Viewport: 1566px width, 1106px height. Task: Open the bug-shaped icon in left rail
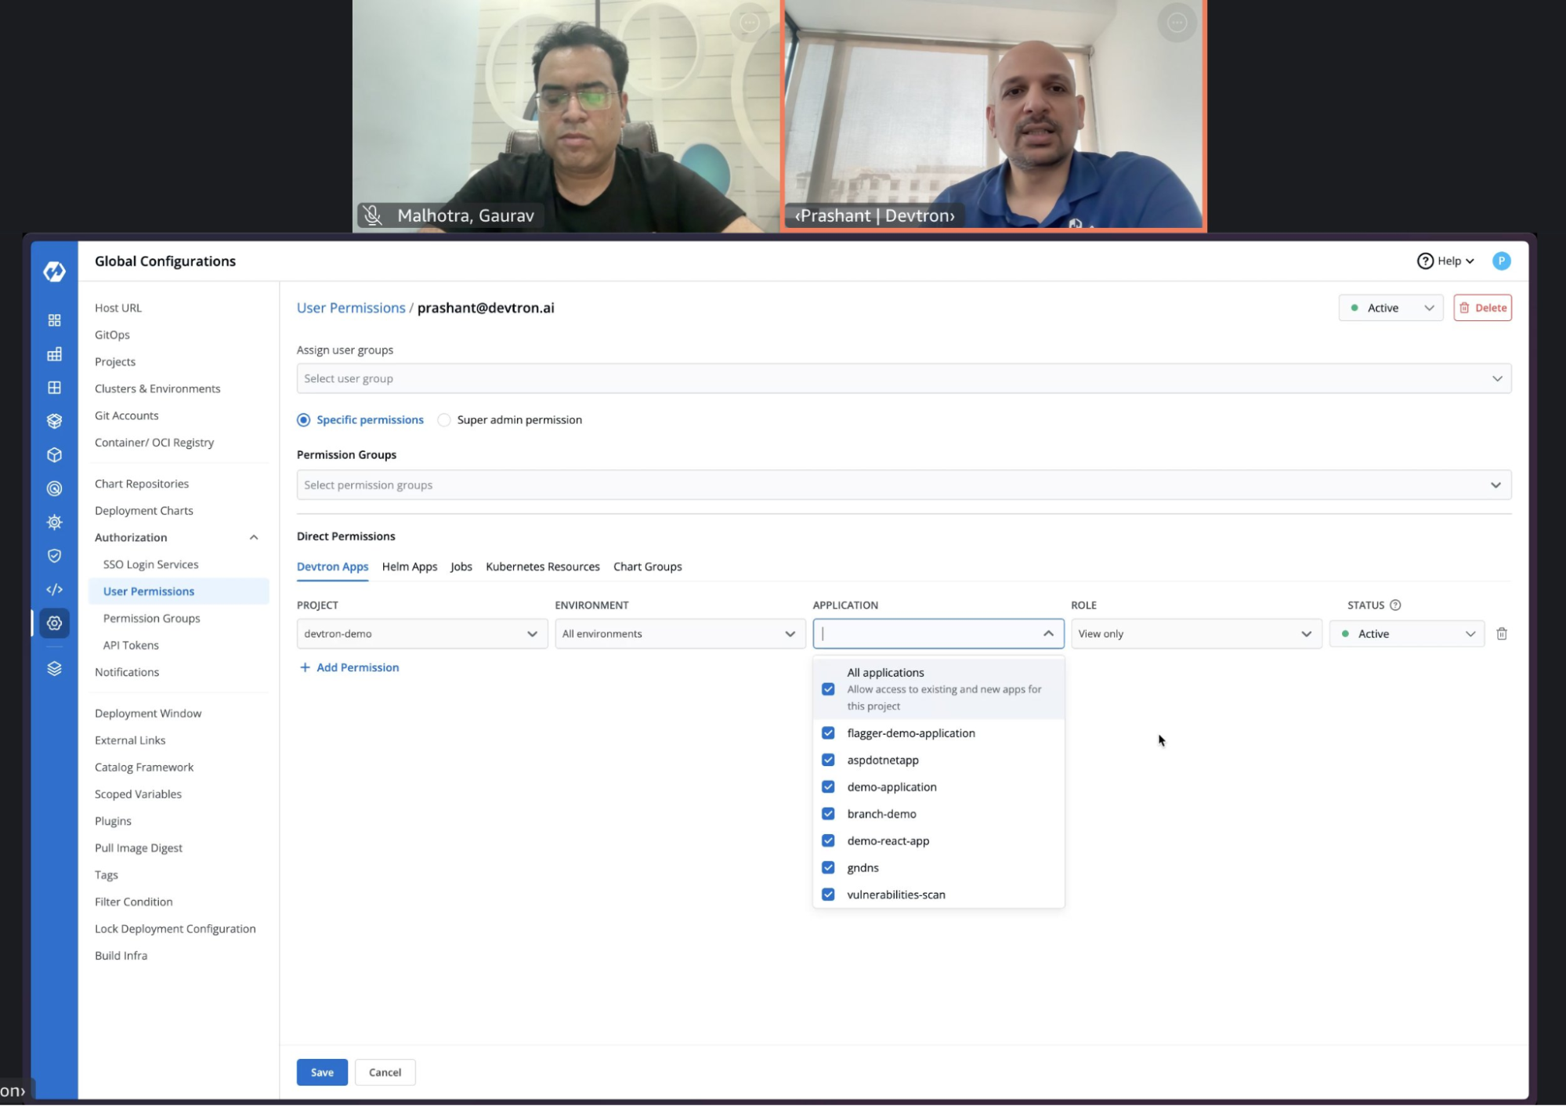point(54,522)
